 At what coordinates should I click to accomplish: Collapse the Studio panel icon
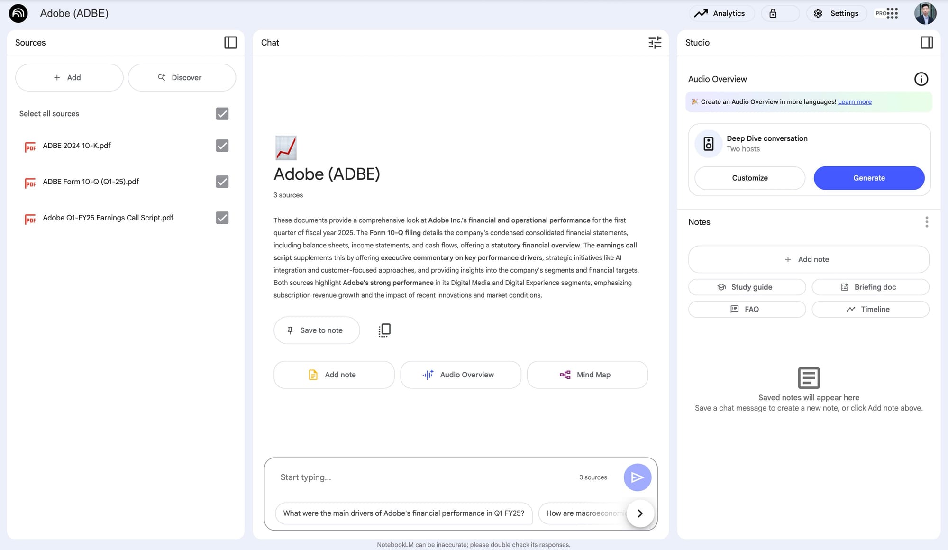point(927,43)
